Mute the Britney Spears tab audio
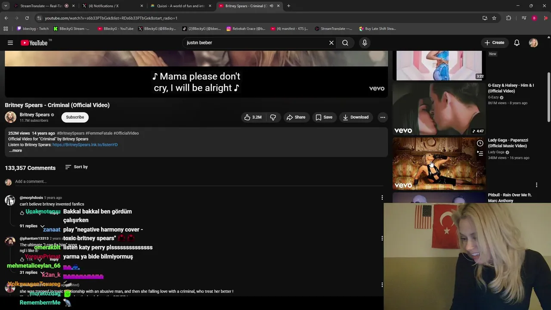Screen dimensions: 551x310 click(x=271, y=6)
